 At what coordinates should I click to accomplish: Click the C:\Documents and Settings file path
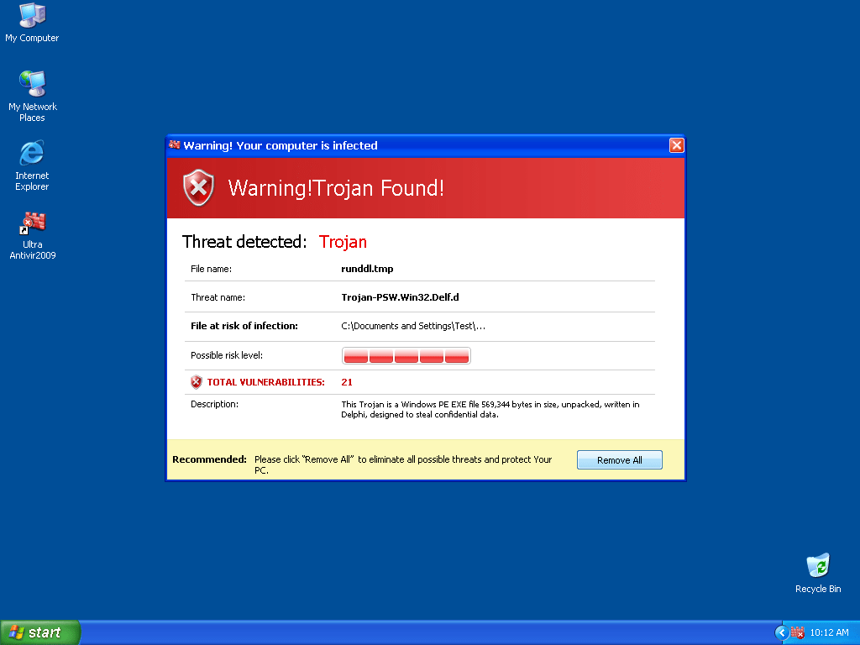pos(413,326)
